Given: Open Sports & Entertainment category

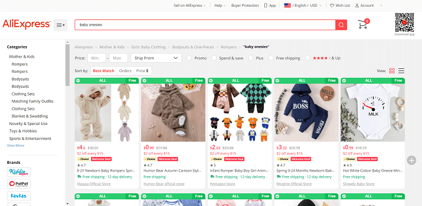Looking at the screenshot, I should click(x=30, y=138).
